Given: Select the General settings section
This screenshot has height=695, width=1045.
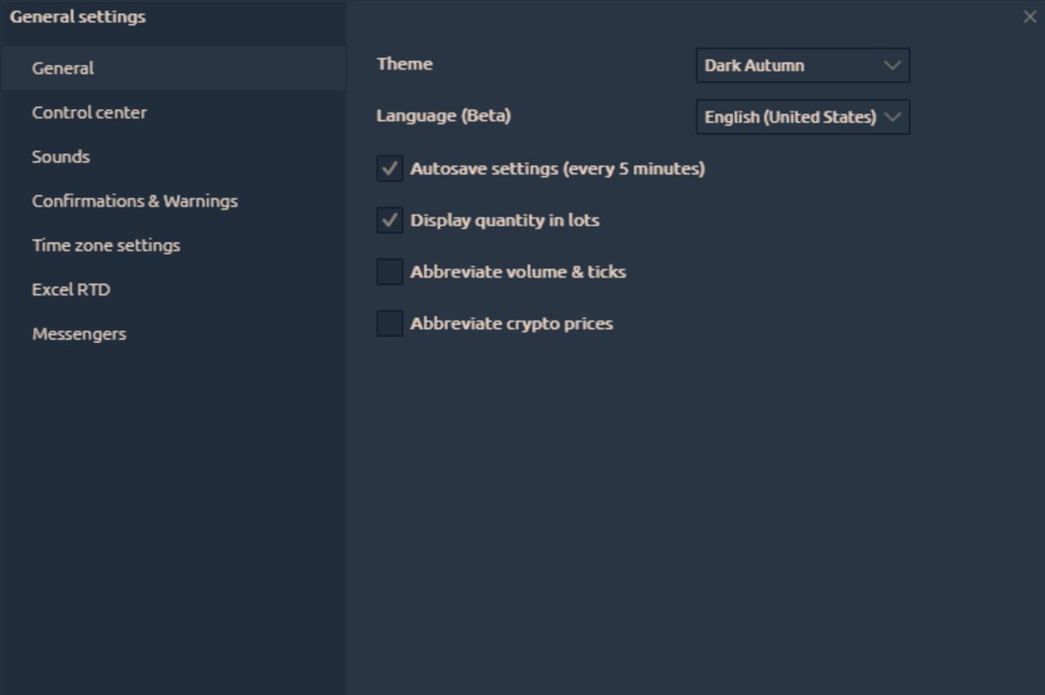Looking at the screenshot, I should [63, 69].
